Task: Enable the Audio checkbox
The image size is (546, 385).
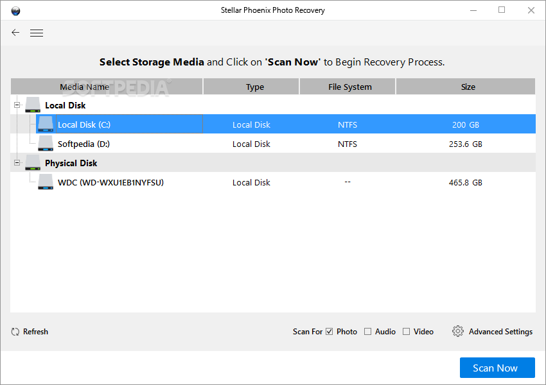Action: (x=367, y=332)
